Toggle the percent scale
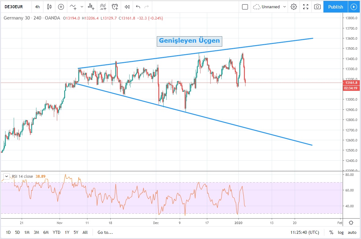The width and height of the screenshot is (361, 239). (x=331, y=232)
